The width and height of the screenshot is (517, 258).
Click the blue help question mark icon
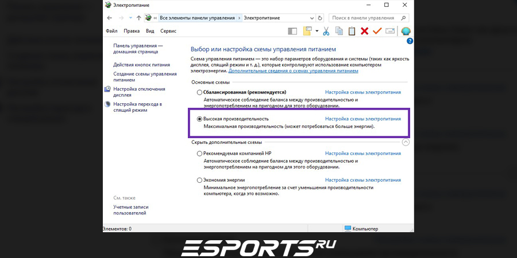(x=410, y=41)
